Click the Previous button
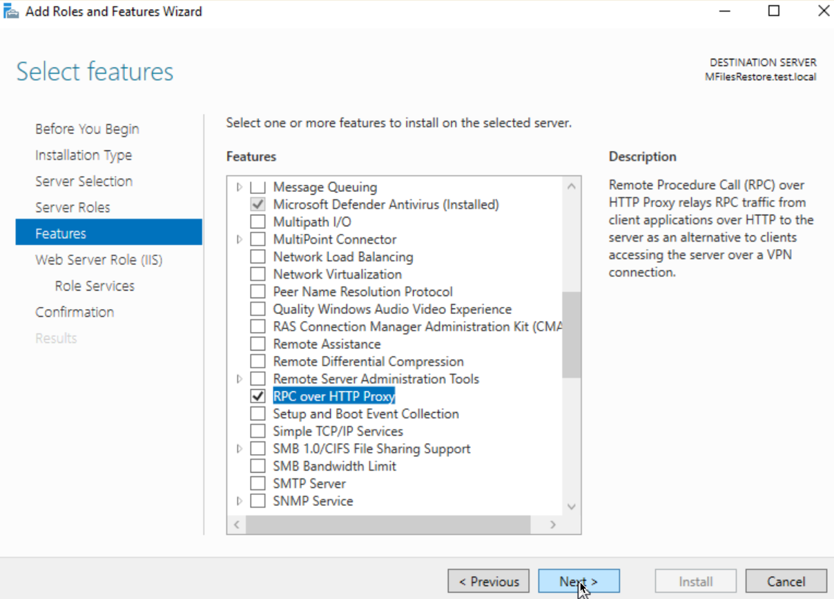This screenshot has width=834, height=599. click(489, 581)
